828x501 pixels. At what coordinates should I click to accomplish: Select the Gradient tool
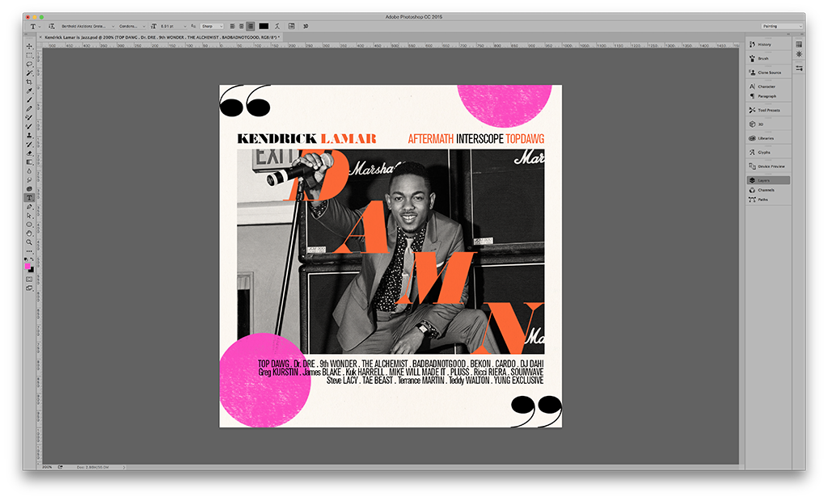coord(30,162)
